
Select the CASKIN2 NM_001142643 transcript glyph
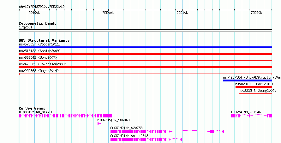coord(146,140)
